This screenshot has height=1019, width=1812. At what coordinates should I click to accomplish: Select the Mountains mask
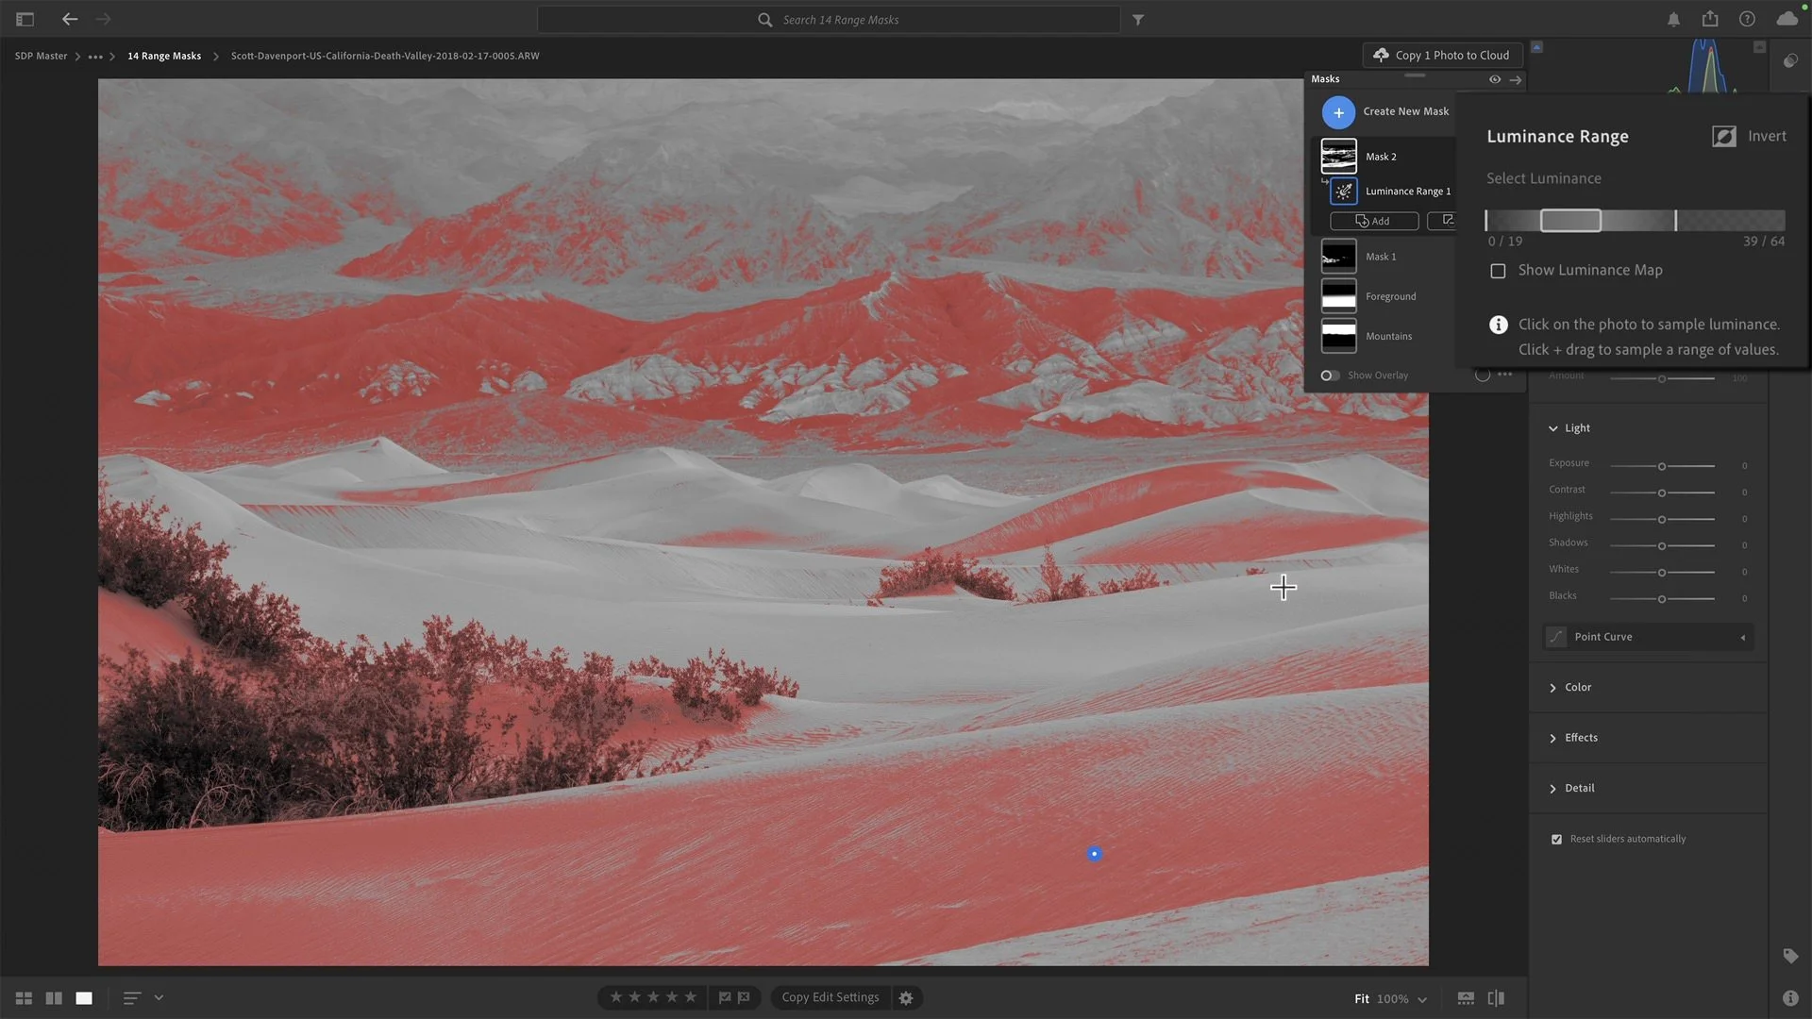point(1387,336)
